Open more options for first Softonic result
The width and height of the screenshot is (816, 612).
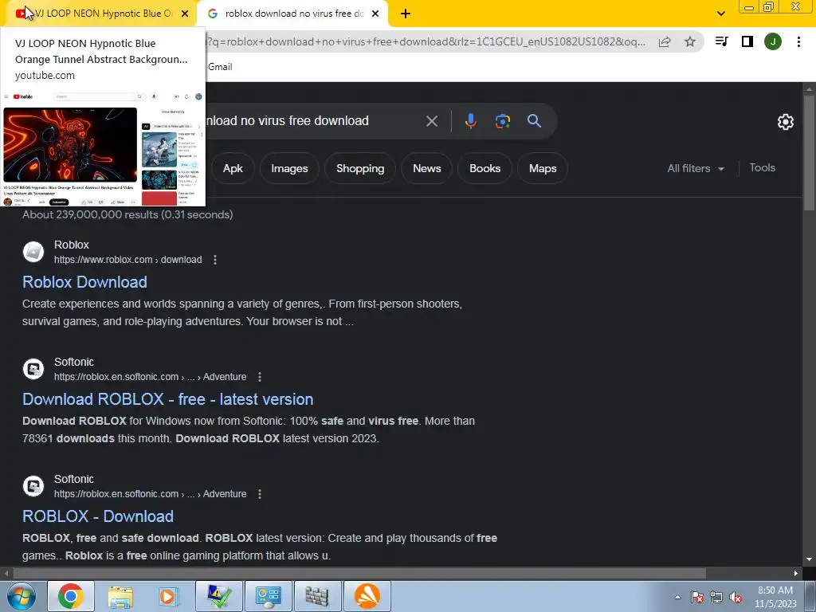pyautogui.click(x=260, y=377)
